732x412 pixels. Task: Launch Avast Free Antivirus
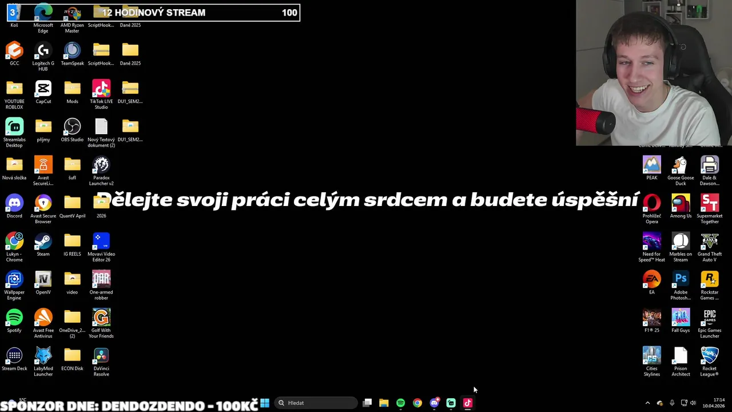pyautogui.click(x=43, y=323)
